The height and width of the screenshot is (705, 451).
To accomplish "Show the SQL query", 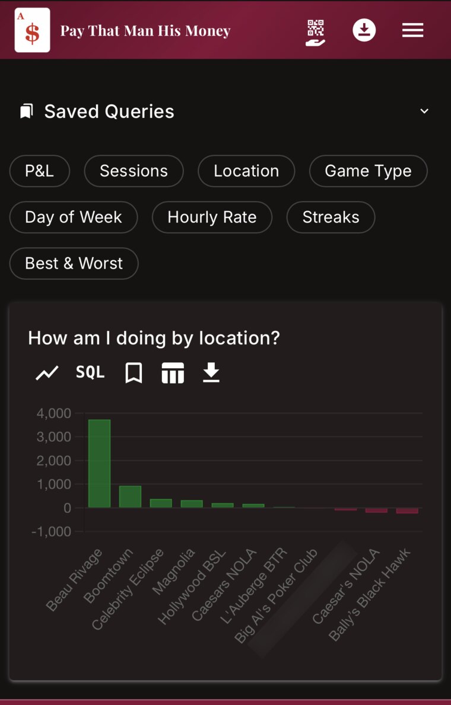I will click(x=90, y=372).
